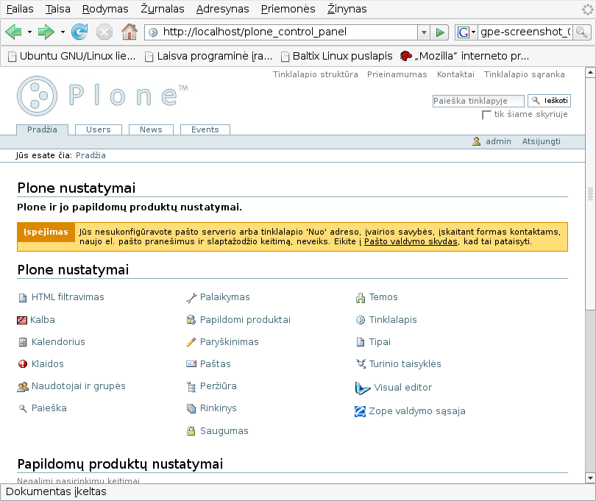Click the Zope valdymo sąsaja icon

[361, 412]
